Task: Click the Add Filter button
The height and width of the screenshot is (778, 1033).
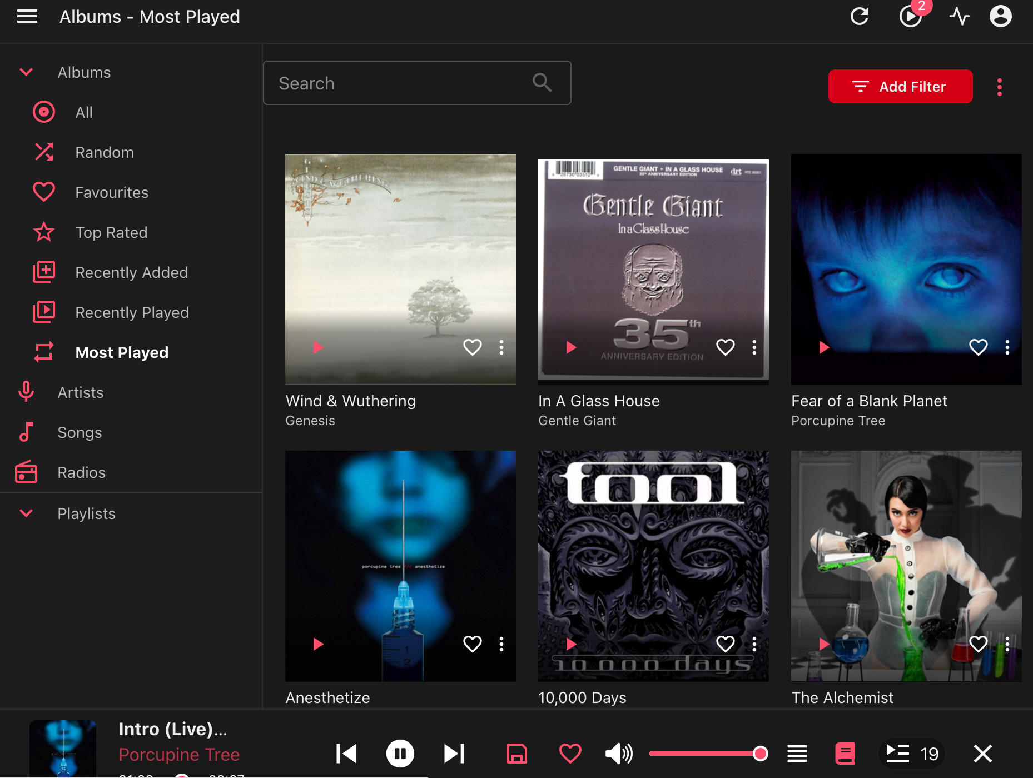Action: coord(900,87)
